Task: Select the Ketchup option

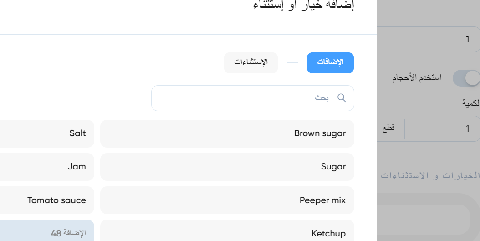Action: [227, 231]
